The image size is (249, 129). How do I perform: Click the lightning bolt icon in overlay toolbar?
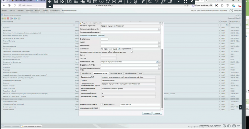click(x=143, y=2)
